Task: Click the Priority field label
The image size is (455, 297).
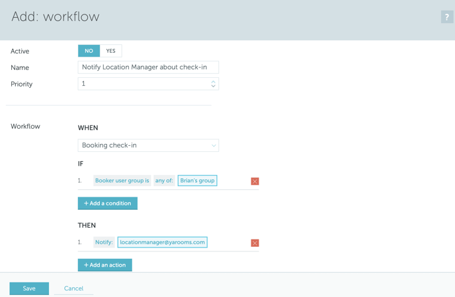Action: point(21,84)
